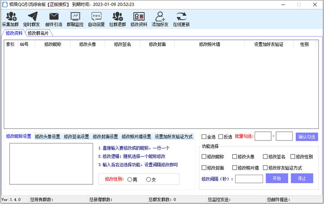
Task: Switch to the 修改资料 tab
Action: click(14, 33)
